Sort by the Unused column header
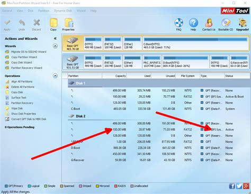The height and width of the screenshot is (194, 251). [x=164, y=76]
